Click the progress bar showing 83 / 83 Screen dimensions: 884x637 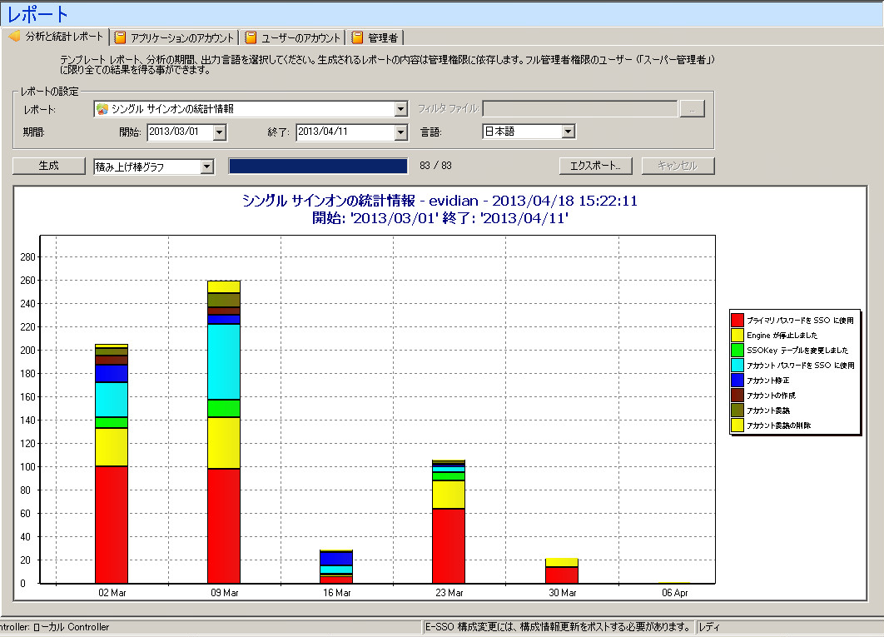click(318, 166)
